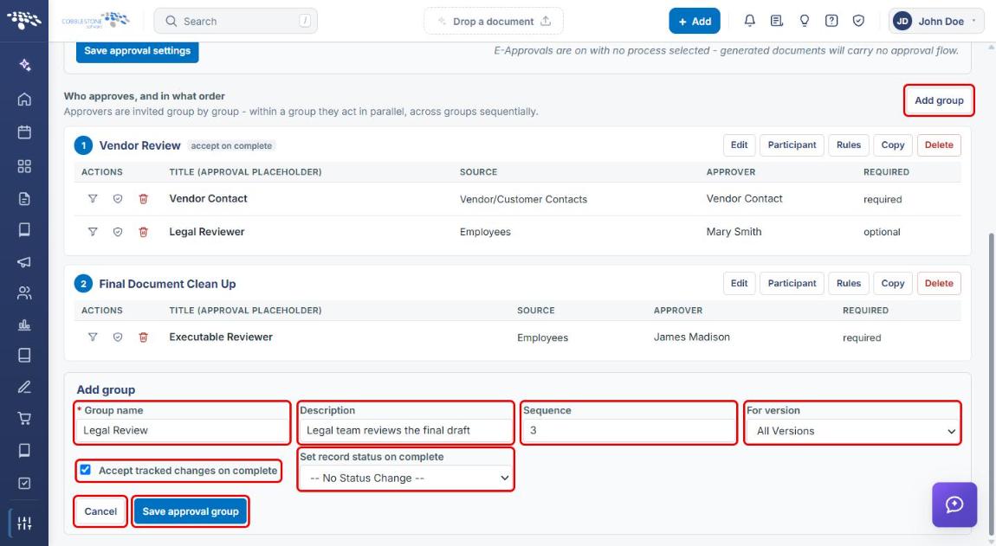This screenshot has height=546, width=996.
Task: Click the filter icon for Vendor Contact row
Action: 93,199
